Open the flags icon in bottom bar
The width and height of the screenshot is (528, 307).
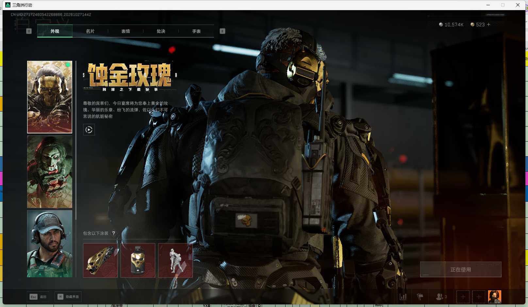(x=420, y=297)
